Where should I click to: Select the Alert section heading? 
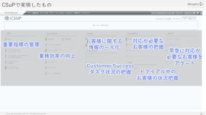pos(170,33)
